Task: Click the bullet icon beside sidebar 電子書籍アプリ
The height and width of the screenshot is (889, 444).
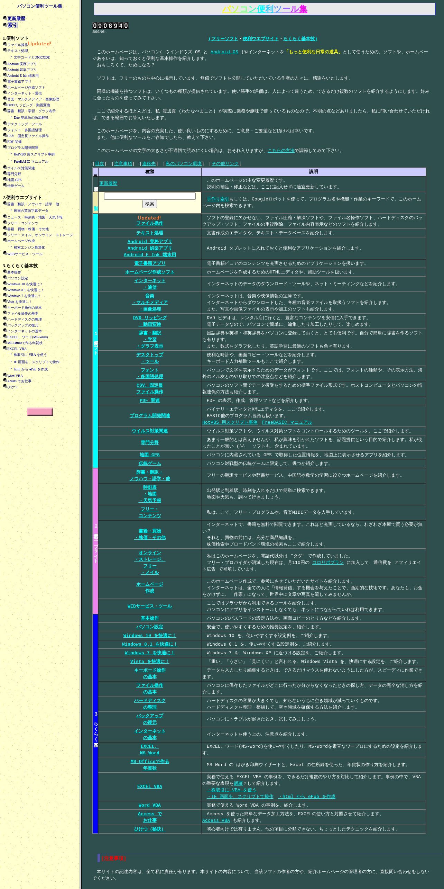Action: coord(5,81)
